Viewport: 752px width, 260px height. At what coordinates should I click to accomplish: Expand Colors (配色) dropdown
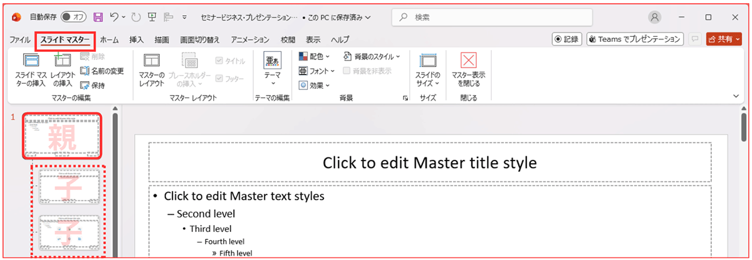tap(317, 56)
